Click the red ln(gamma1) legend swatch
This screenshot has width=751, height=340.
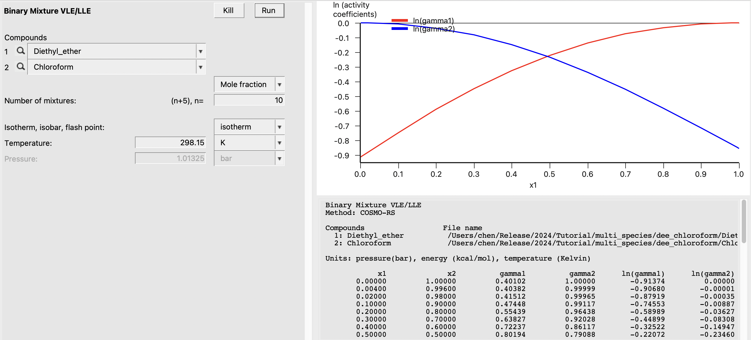[399, 20]
